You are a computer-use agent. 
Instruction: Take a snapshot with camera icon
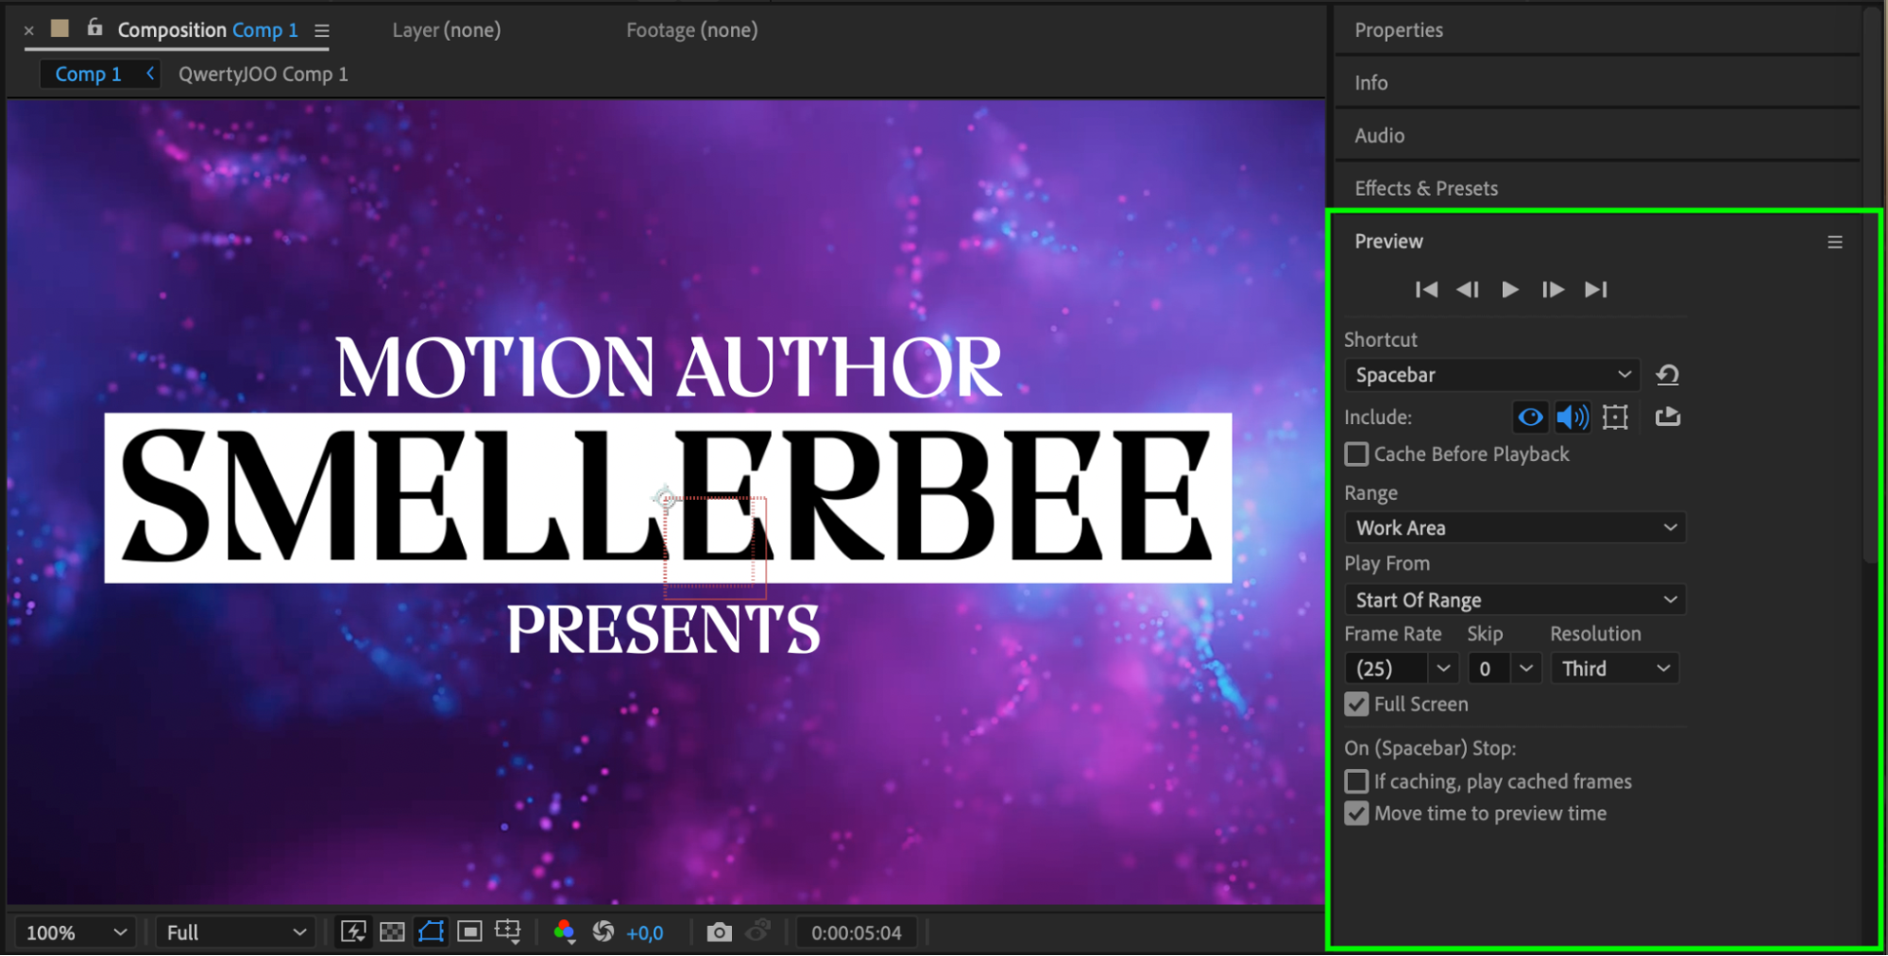719,932
